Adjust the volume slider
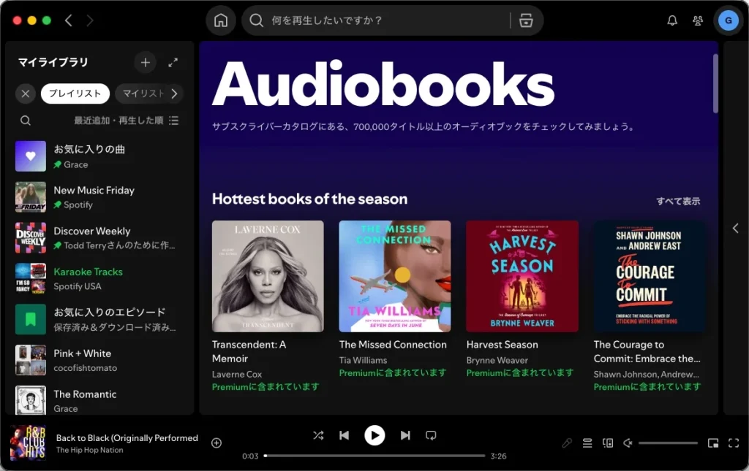The image size is (749, 471). click(x=669, y=443)
